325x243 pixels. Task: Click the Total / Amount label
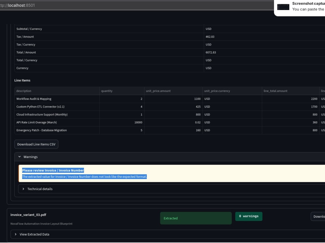(26, 52)
